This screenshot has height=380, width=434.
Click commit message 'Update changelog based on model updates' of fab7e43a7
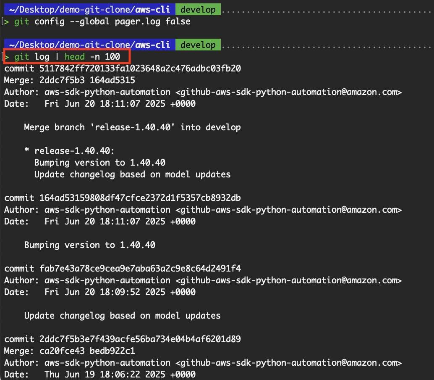[122, 315]
